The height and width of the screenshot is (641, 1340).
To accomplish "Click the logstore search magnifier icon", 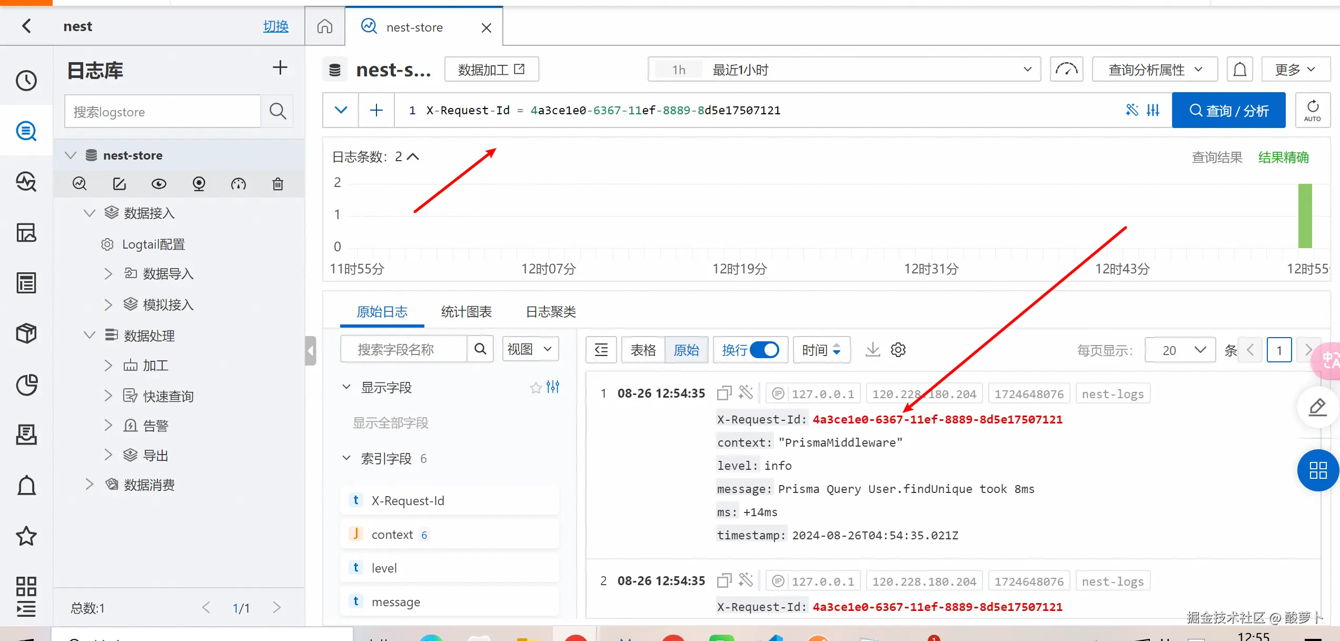I will pos(277,111).
